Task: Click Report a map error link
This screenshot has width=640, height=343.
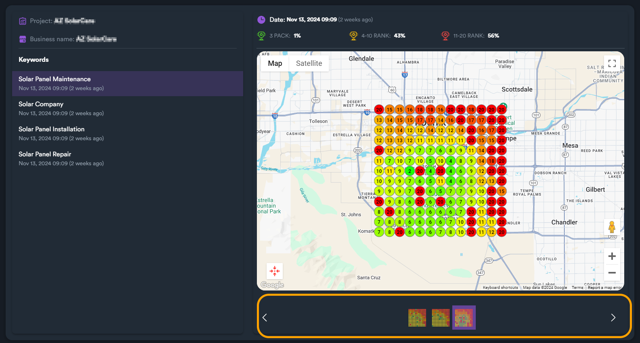Action: (x=605, y=288)
